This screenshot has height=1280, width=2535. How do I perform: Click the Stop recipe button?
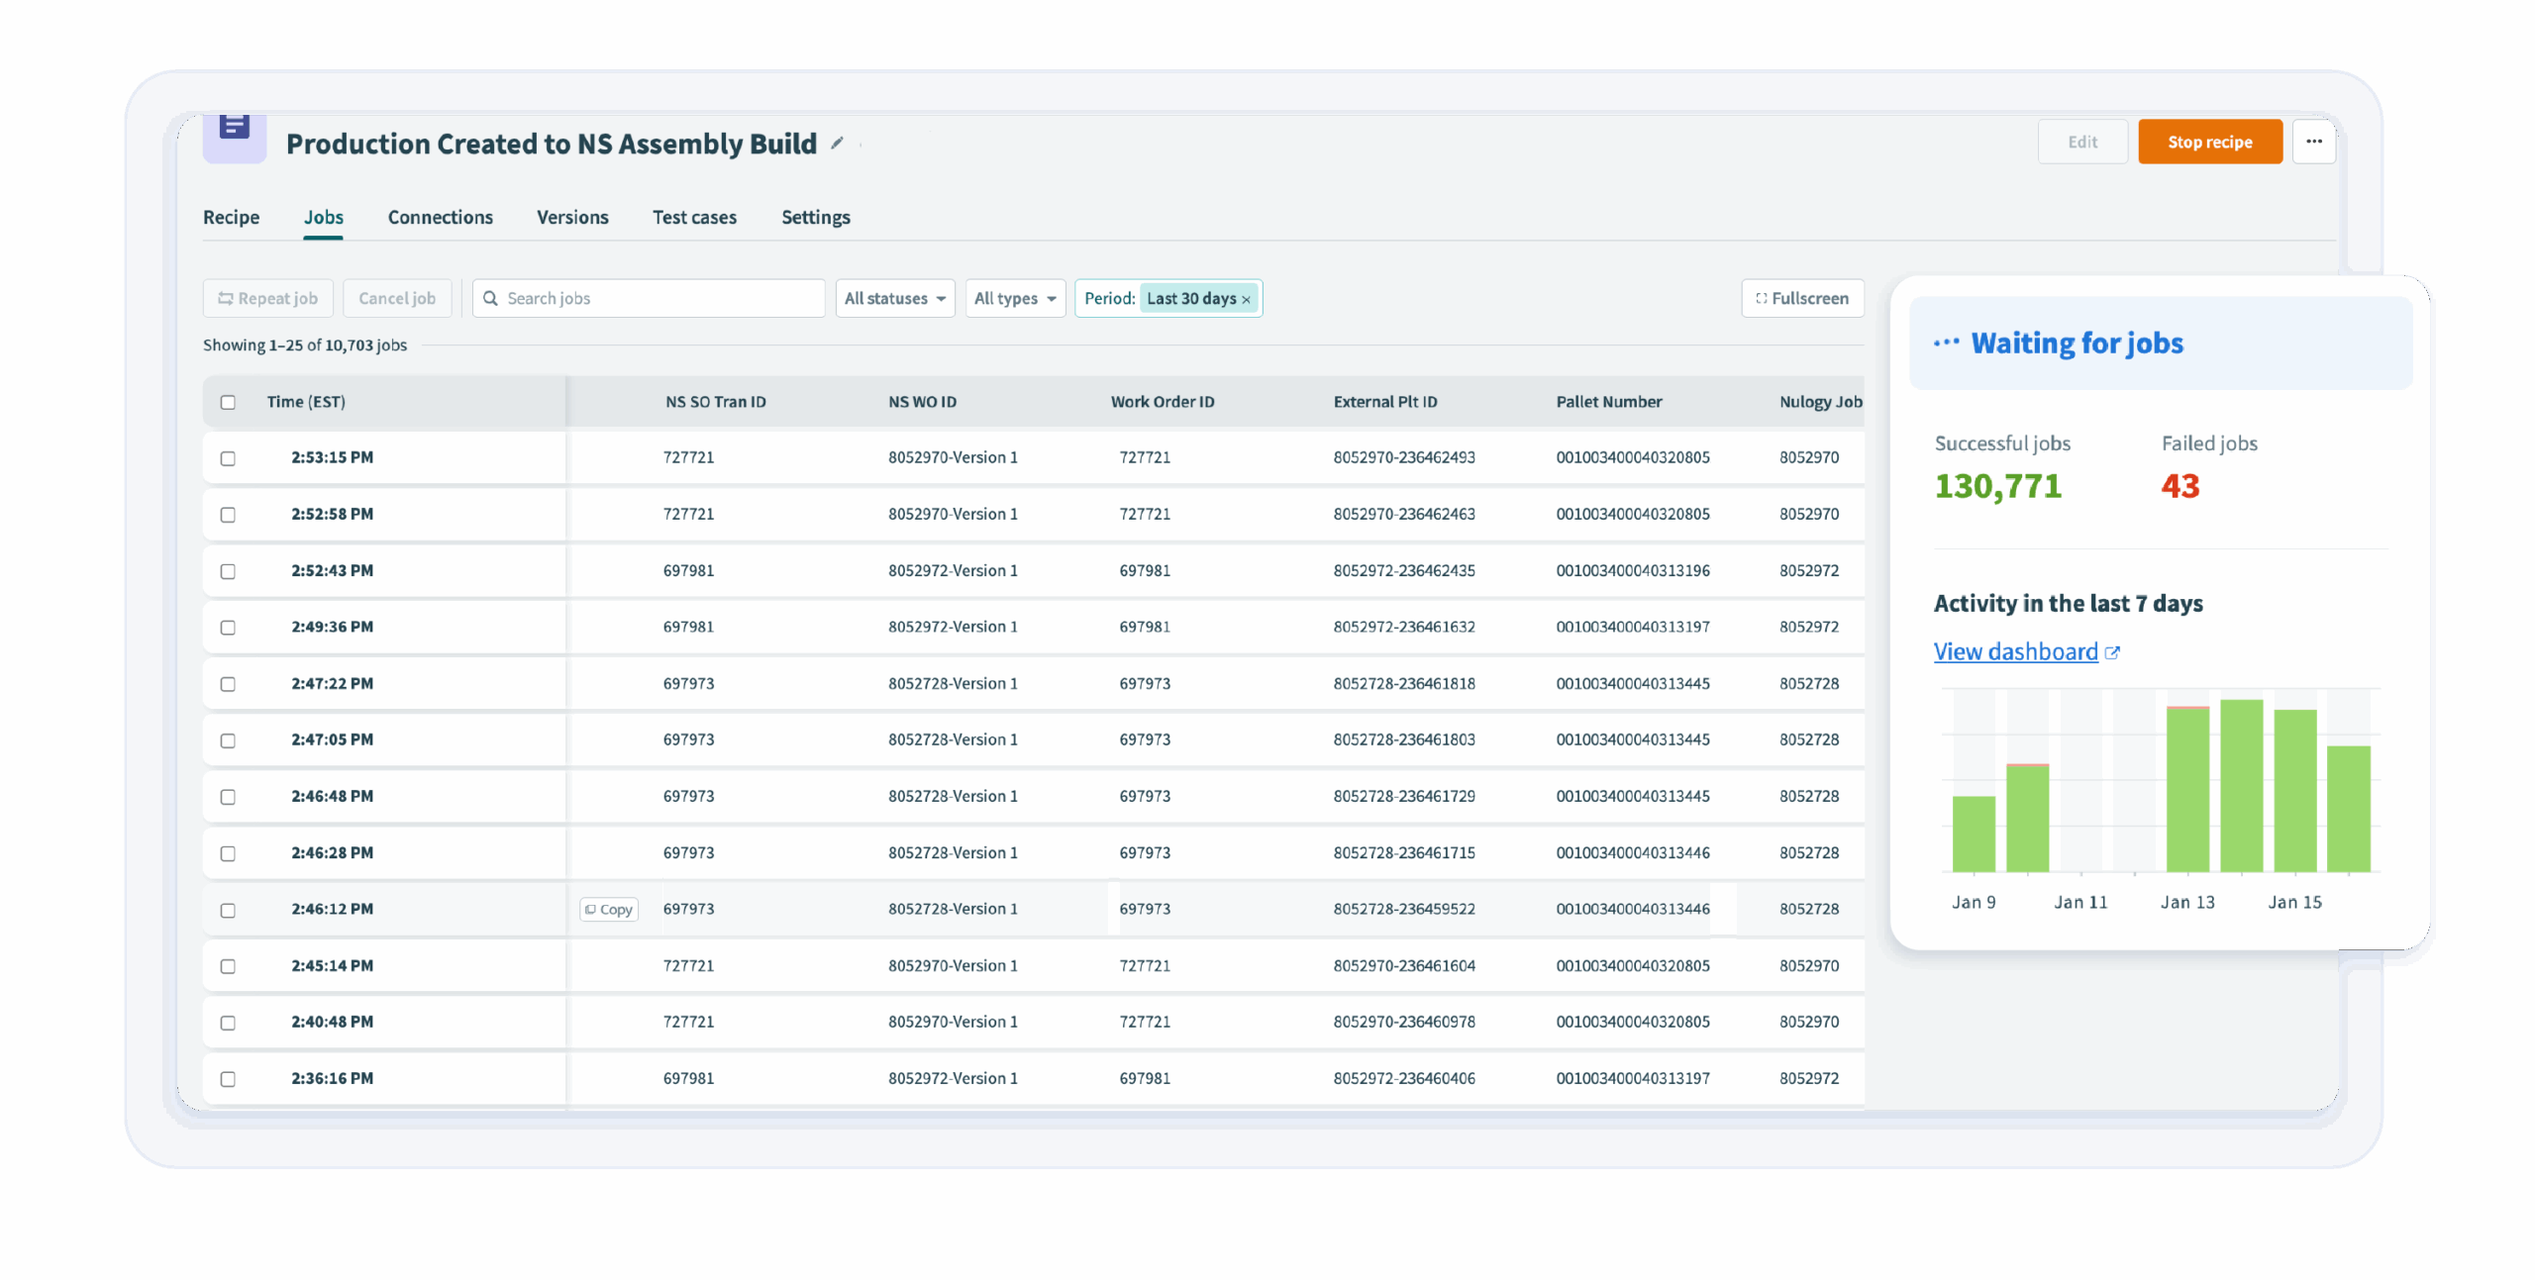(2210, 142)
